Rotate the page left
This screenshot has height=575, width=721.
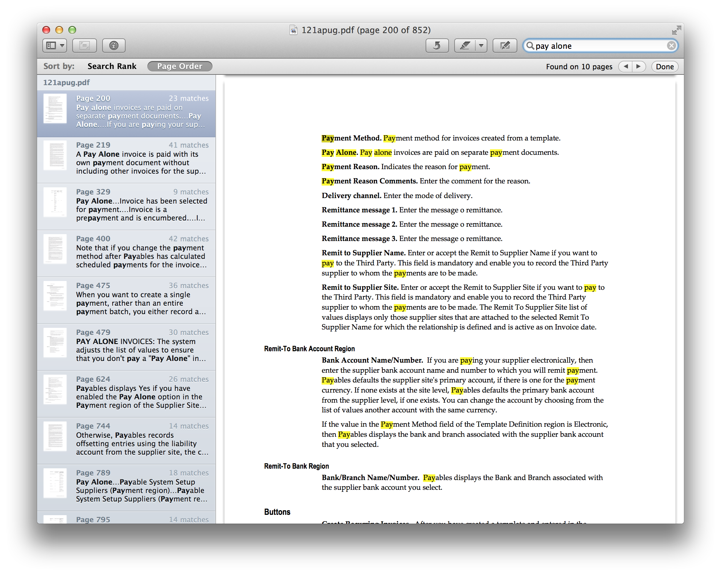click(437, 45)
